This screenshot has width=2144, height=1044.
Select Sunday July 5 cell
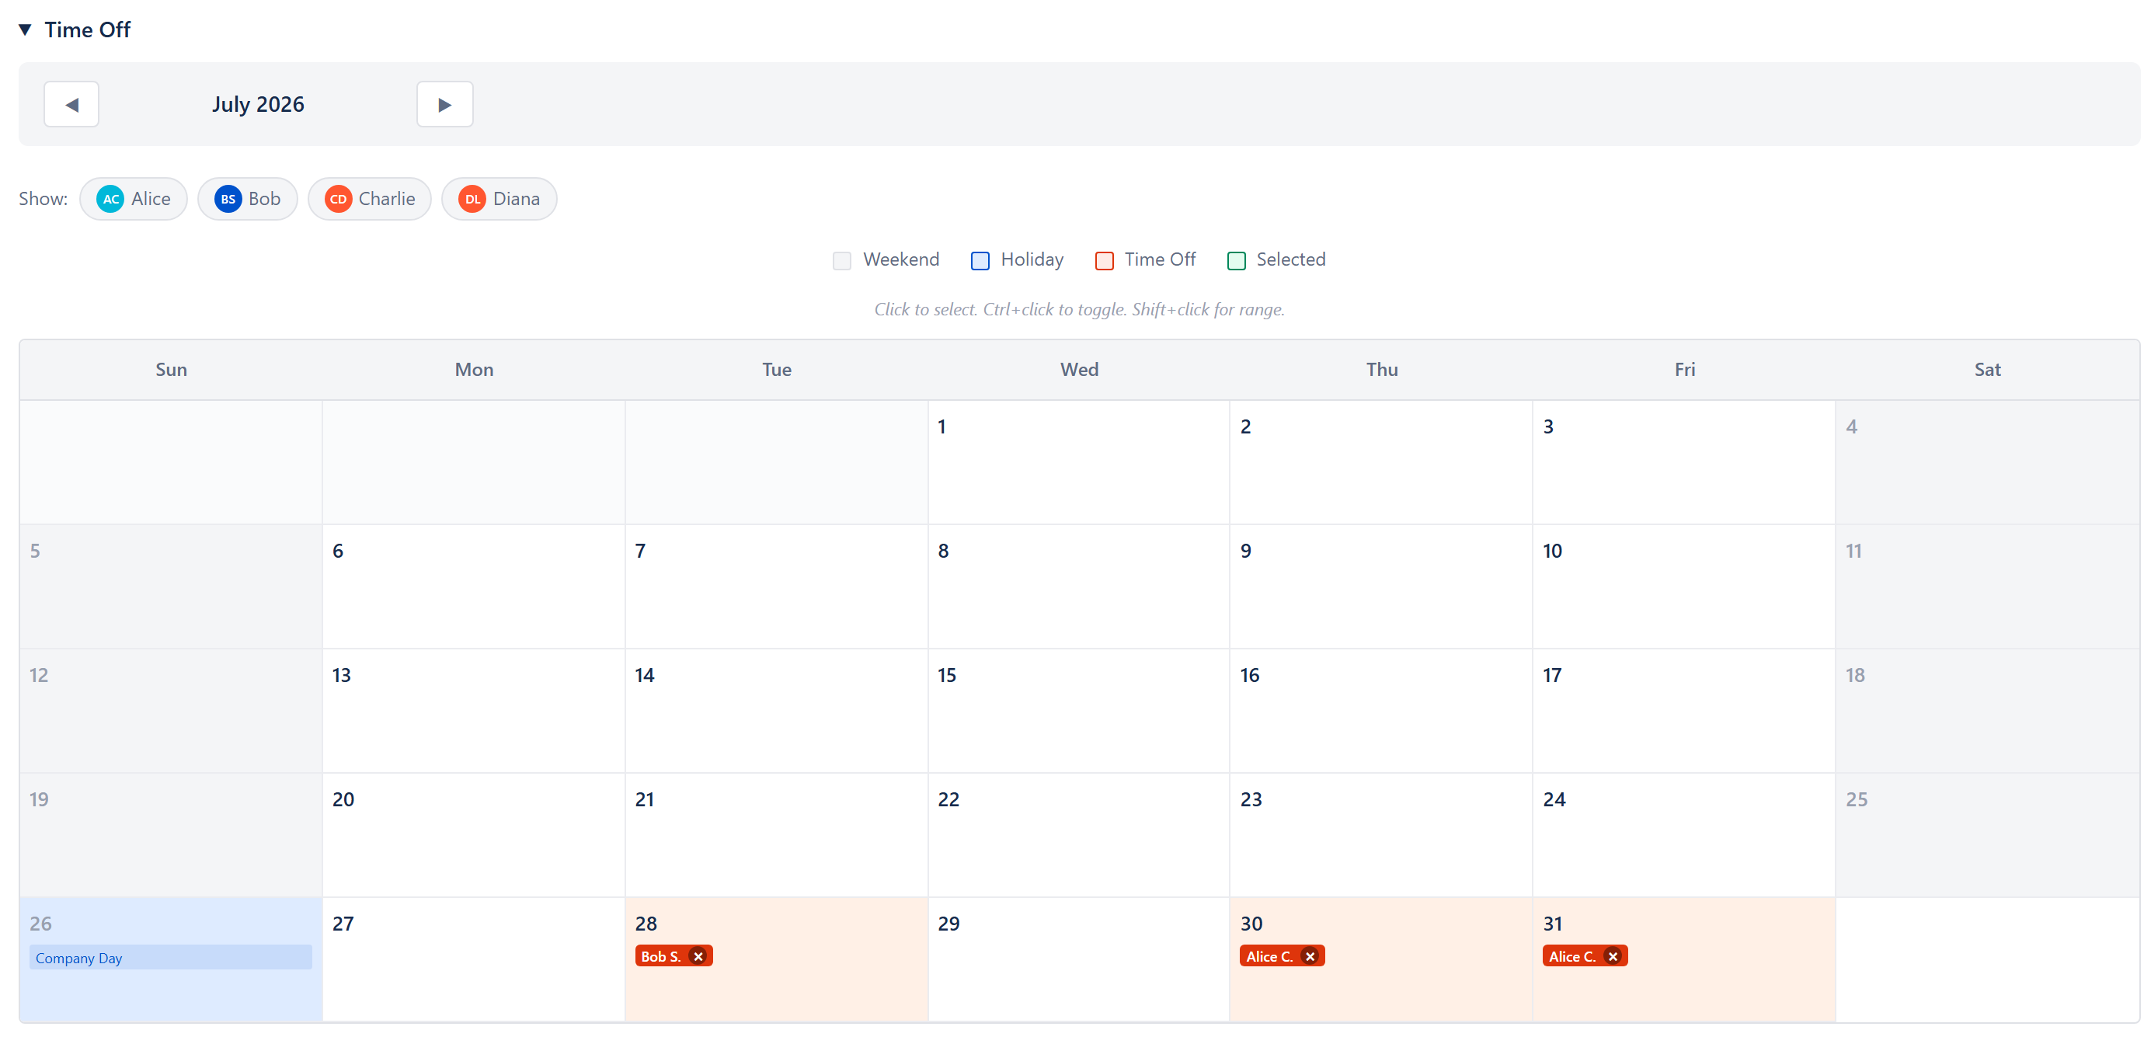[171, 587]
